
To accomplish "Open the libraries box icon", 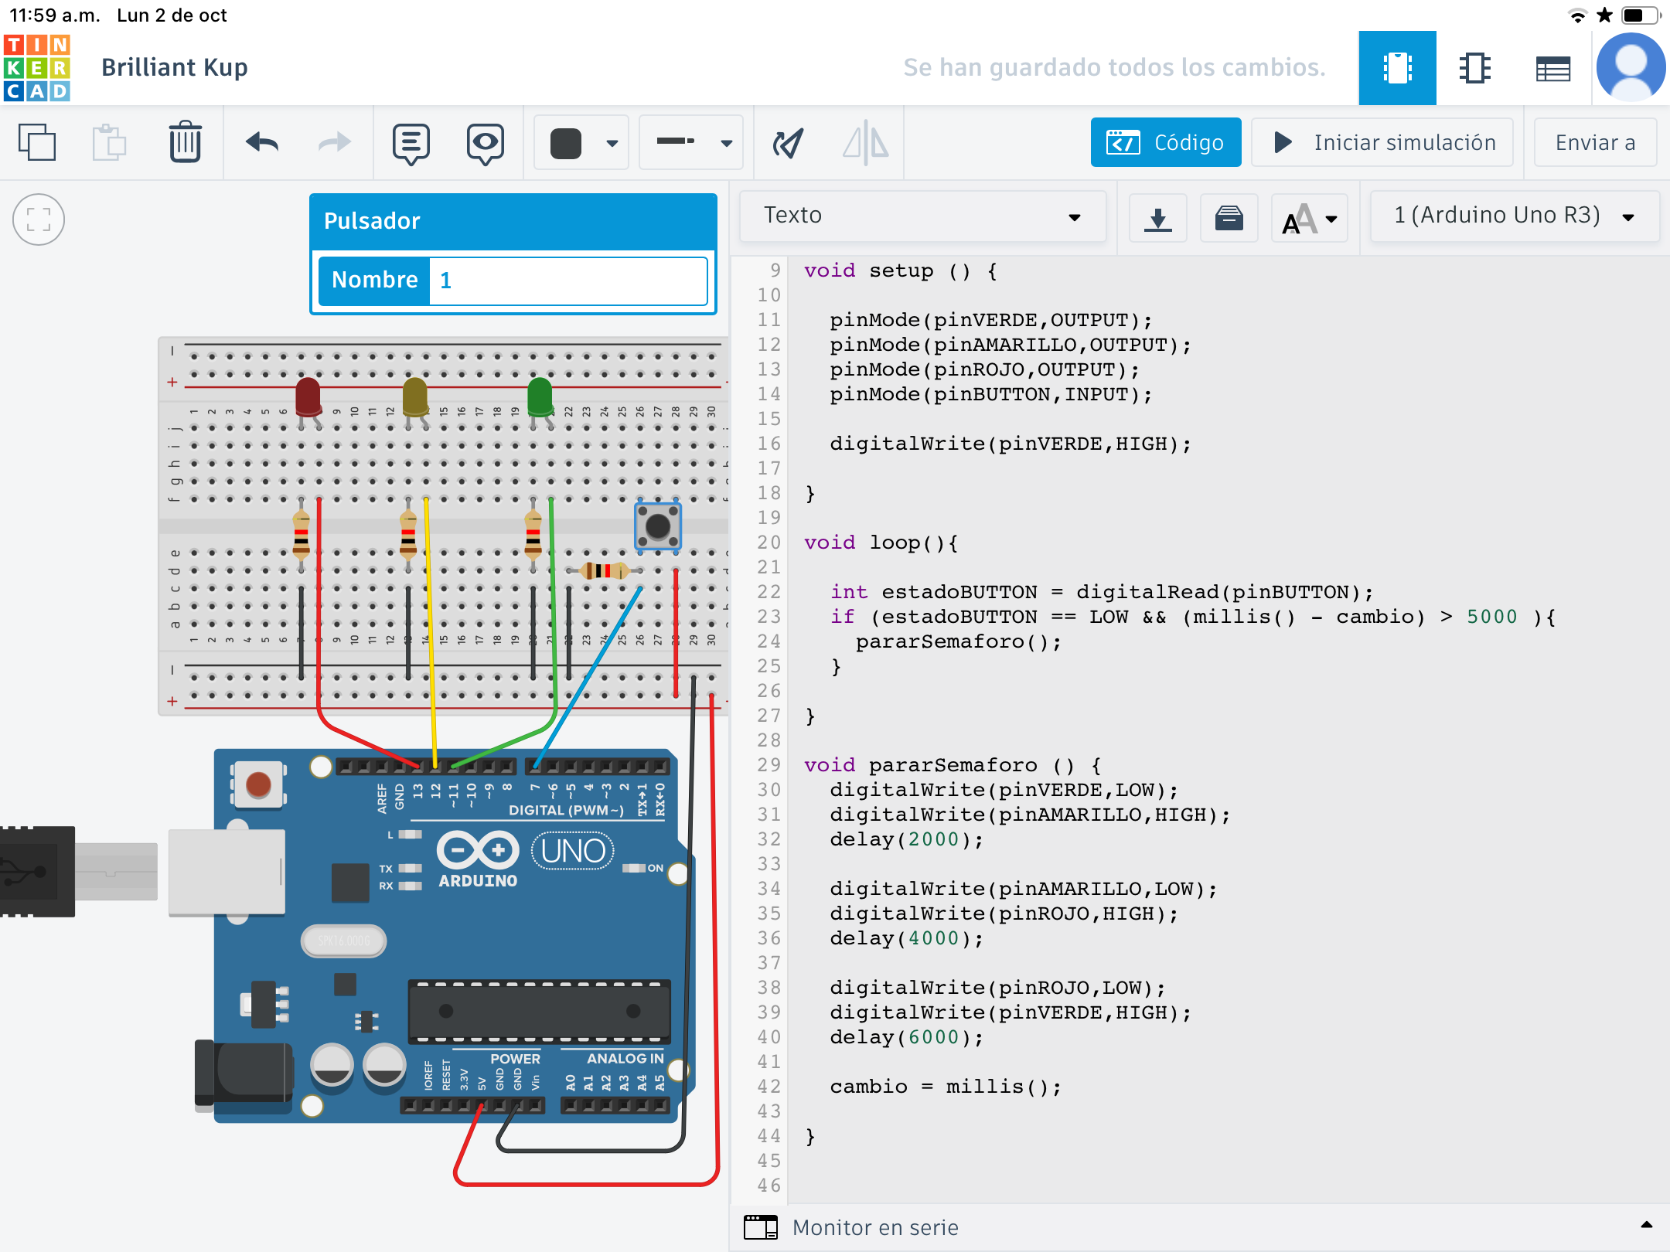I will pyautogui.click(x=1229, y=218).
